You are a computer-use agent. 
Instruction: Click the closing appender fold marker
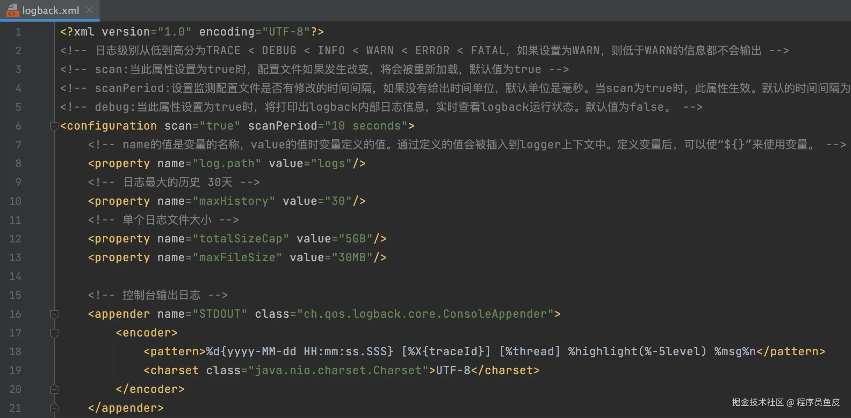click(54, 408)
